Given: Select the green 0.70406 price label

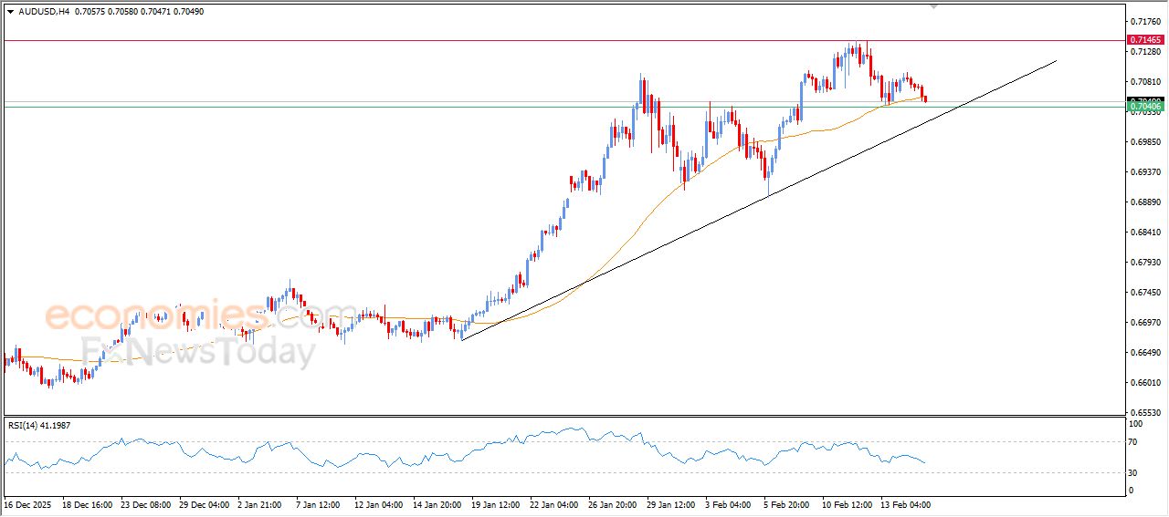Looking at the screenshot, I should (x=1145, y=108).
